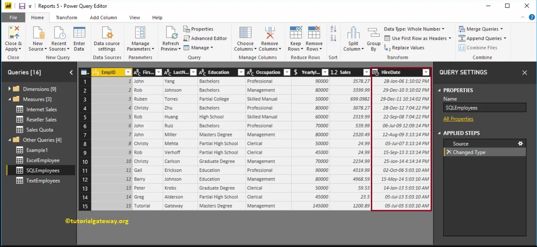Image resolution: width=537 pixels, height=247 pixels.
Task: Open the Manage query dropdown
Action: click(x=199, y=48)
